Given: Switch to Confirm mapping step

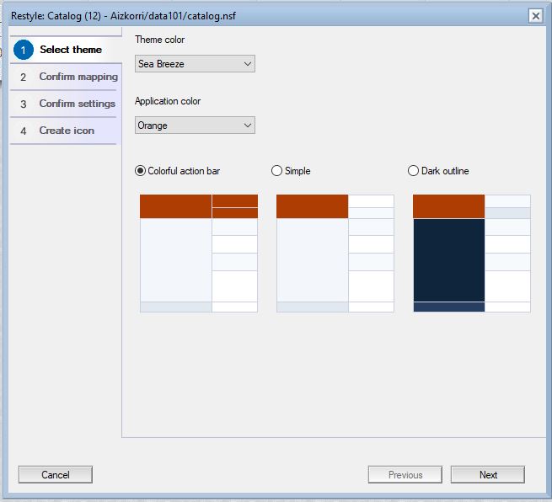Looking at the screenshot, I should 78,77.
